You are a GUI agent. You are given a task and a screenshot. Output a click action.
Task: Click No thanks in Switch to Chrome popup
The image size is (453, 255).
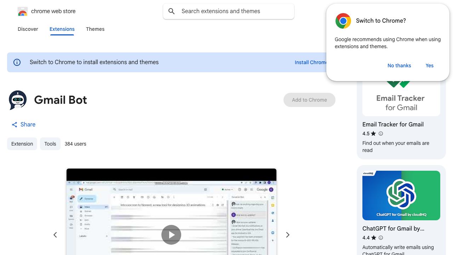click(399, 66)
